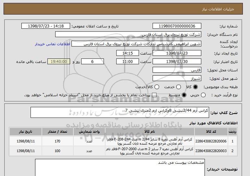Click the page header جزئیات اطلاعات نیاز
This screenshot has height=176, width=250.
click(218, 9)
